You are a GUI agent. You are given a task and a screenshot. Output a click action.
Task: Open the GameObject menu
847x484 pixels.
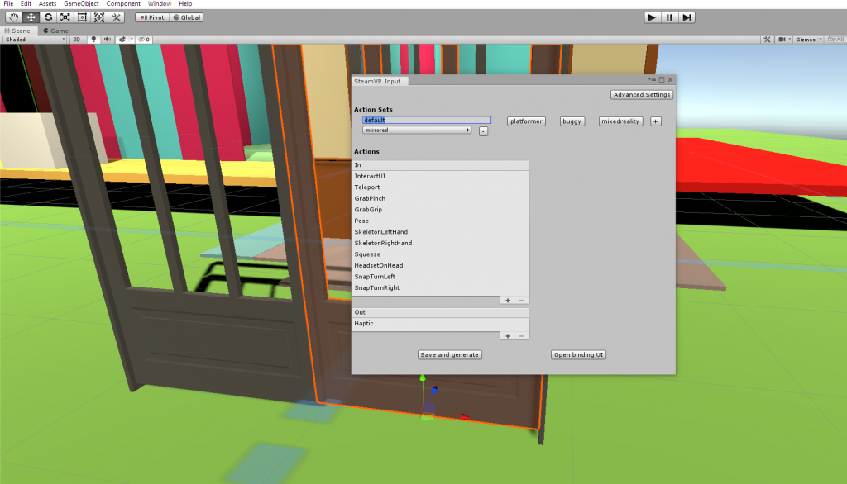pos(82,4)
